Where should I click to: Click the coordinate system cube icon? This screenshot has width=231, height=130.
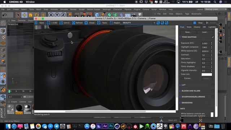[x=70, y=15]
